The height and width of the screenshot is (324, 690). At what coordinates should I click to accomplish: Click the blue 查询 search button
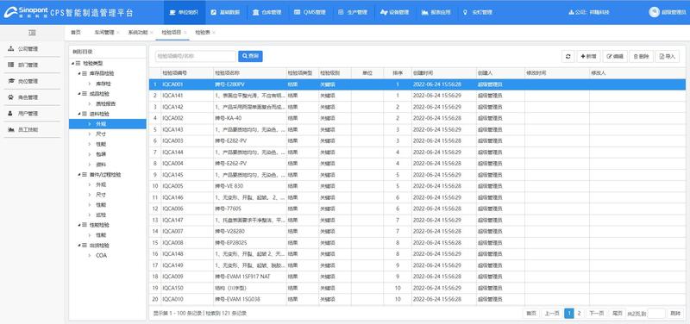(250, 56)
